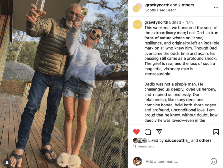Click the header overlapping profile avatars
Viewport: 223px width, 168px height.
coord(137,7)
